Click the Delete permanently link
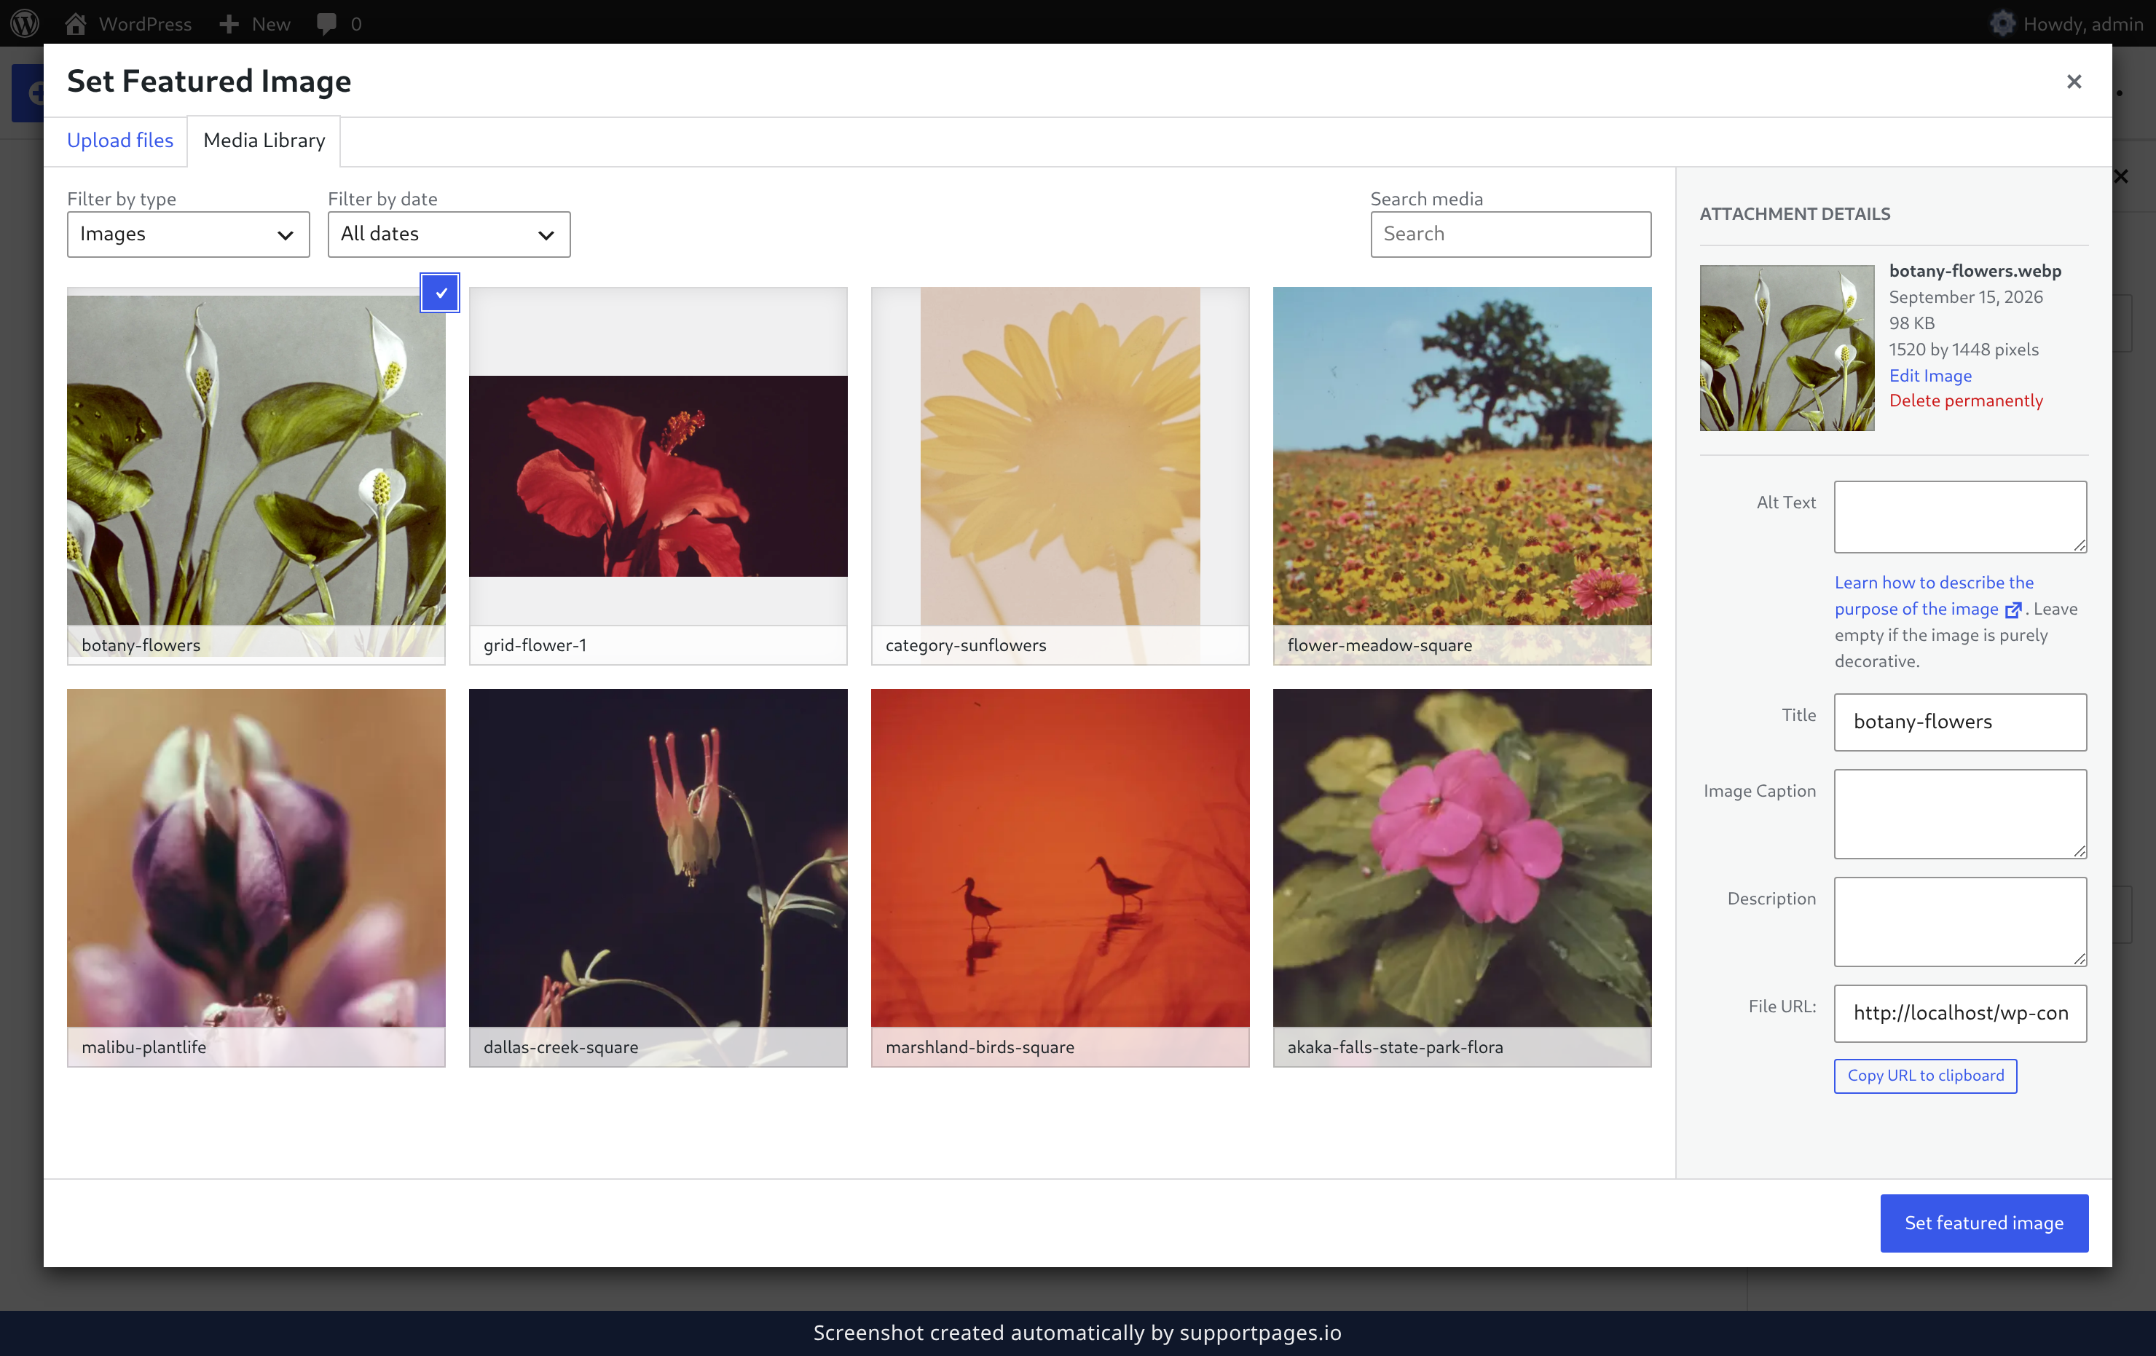2156x1356 pixels. (1965, 400)
